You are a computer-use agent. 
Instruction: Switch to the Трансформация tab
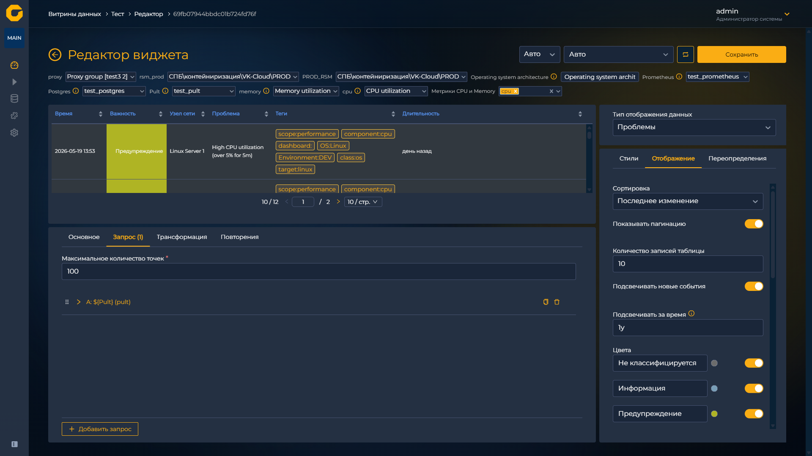182,237
